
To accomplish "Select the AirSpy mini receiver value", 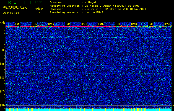I will (x=115, y=9).
